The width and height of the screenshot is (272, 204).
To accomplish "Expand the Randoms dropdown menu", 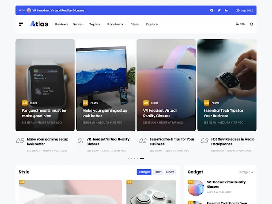I will pyautogui.click(x=117, y=24).
